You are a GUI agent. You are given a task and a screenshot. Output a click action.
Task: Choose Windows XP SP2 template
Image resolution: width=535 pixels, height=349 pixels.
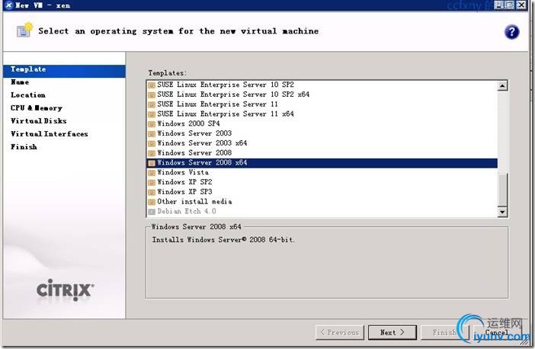184,182
